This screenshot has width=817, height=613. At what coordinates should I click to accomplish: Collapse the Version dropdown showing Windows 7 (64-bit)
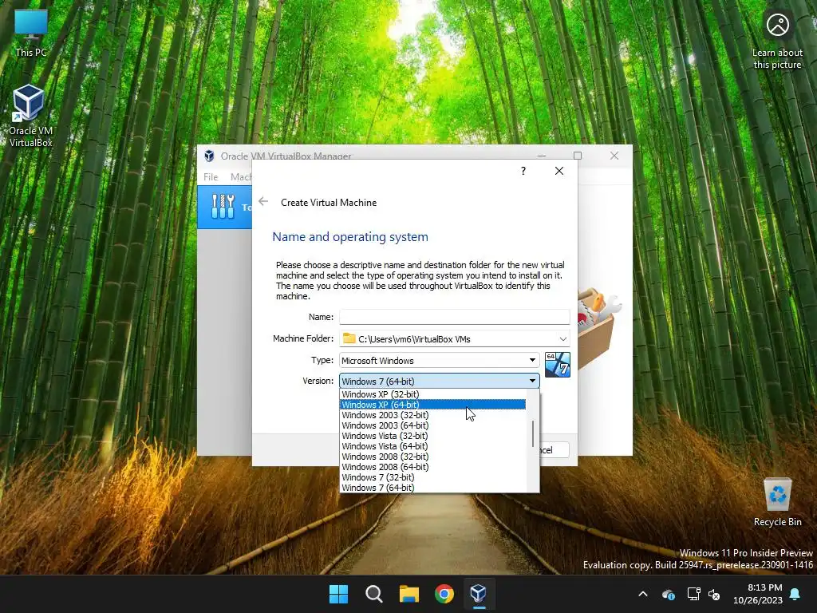click(x=440, y=381)
